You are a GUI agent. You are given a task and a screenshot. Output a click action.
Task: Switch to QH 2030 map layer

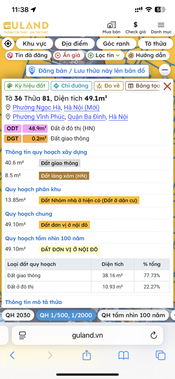pyautogui.click(x=18, y=315)
